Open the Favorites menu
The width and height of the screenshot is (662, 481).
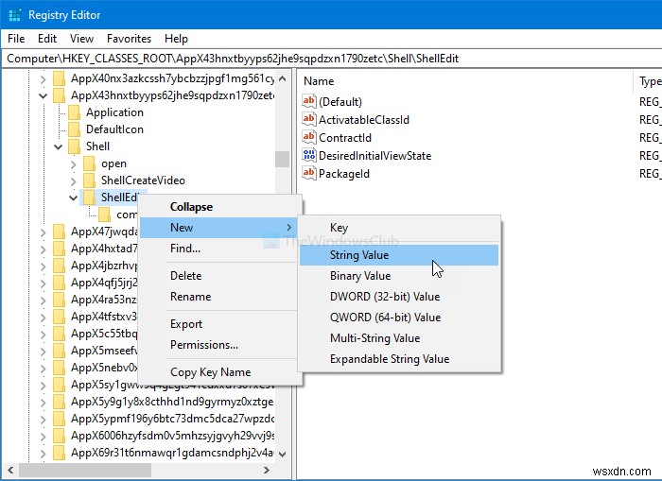click(x=129, y=39)
